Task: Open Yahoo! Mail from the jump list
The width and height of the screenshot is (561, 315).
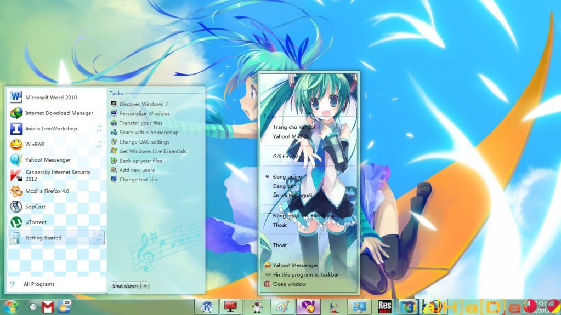Action: tap(291, 136)
